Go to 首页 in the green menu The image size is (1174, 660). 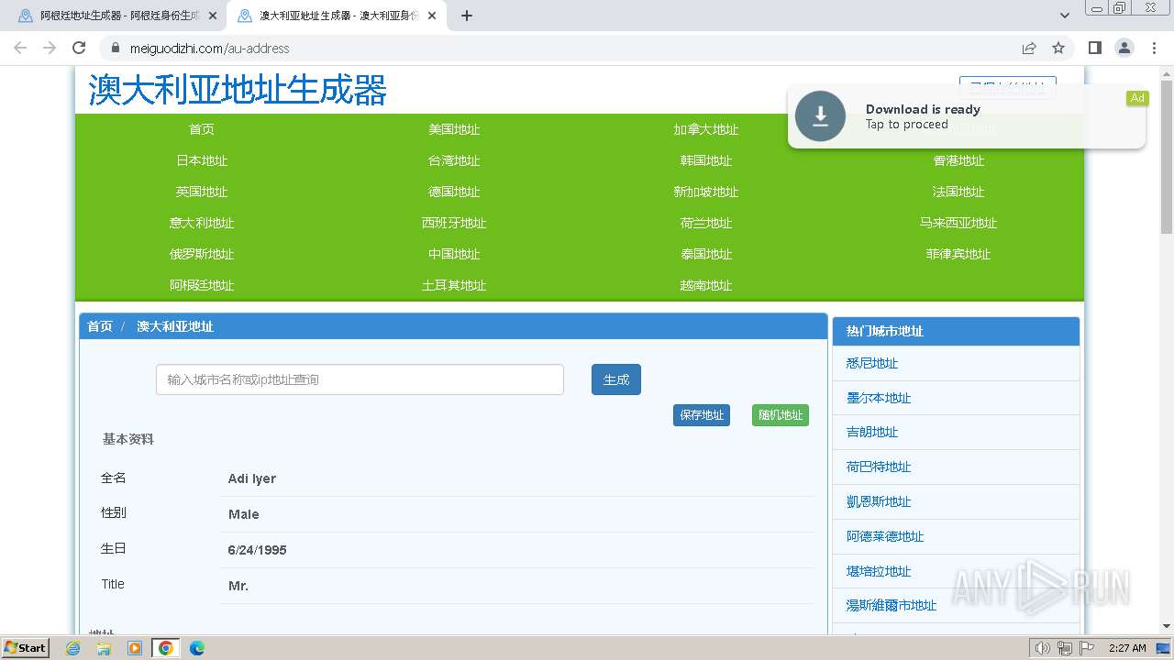pos(202,129)
